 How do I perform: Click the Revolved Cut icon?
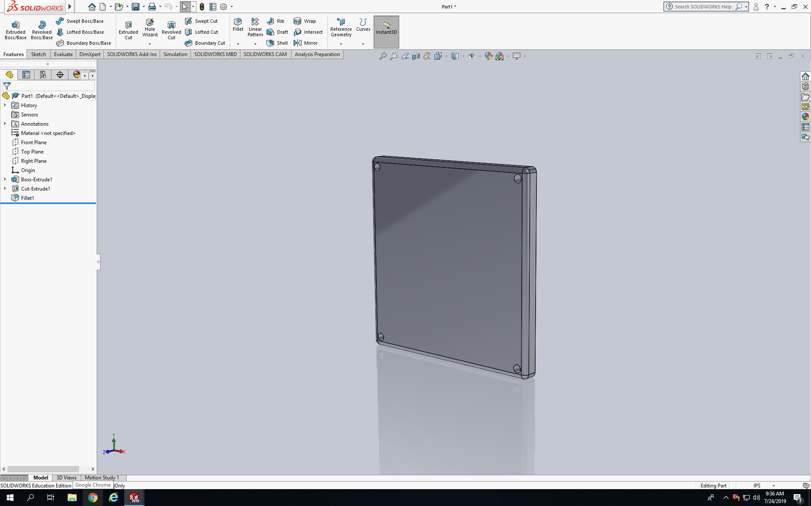pos(171,30)
